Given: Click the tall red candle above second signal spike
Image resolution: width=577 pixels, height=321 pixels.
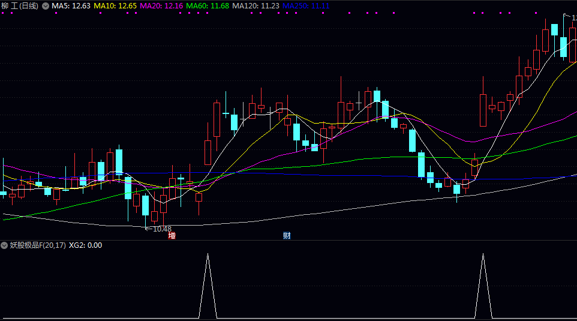Looking at the screenshot, I should (483, 110).
